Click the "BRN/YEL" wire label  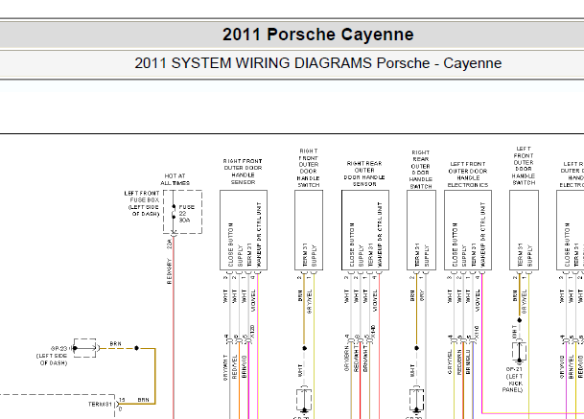point(571,367)
